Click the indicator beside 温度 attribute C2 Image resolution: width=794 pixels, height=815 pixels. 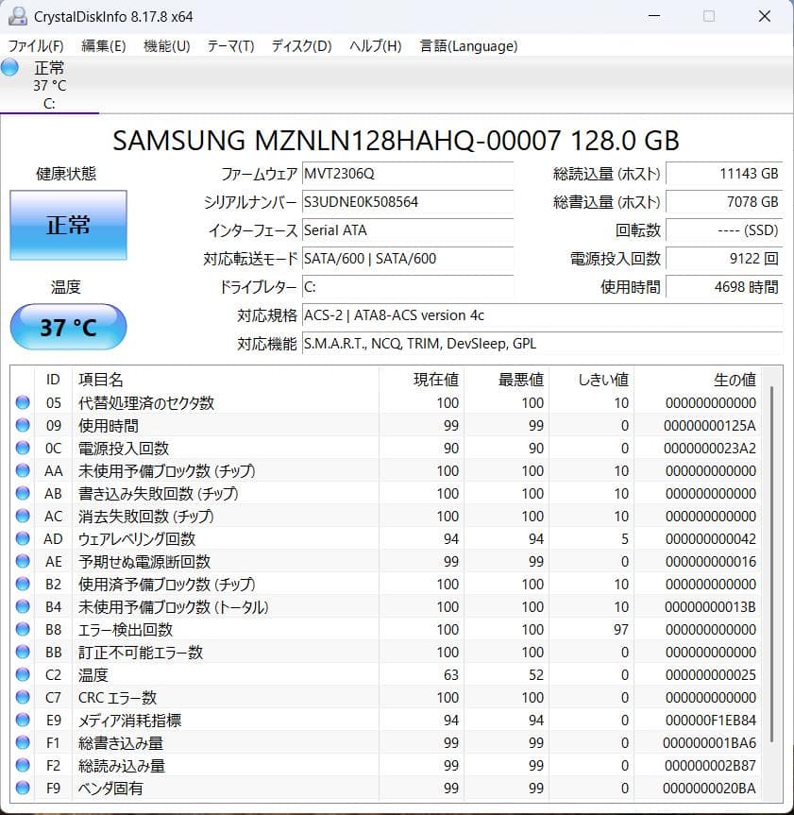coord(23,674)
